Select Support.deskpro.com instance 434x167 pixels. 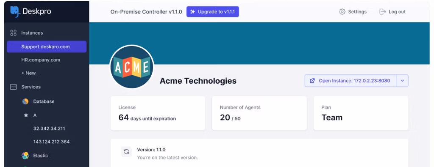pyautogui.click(x=47, y=47)
